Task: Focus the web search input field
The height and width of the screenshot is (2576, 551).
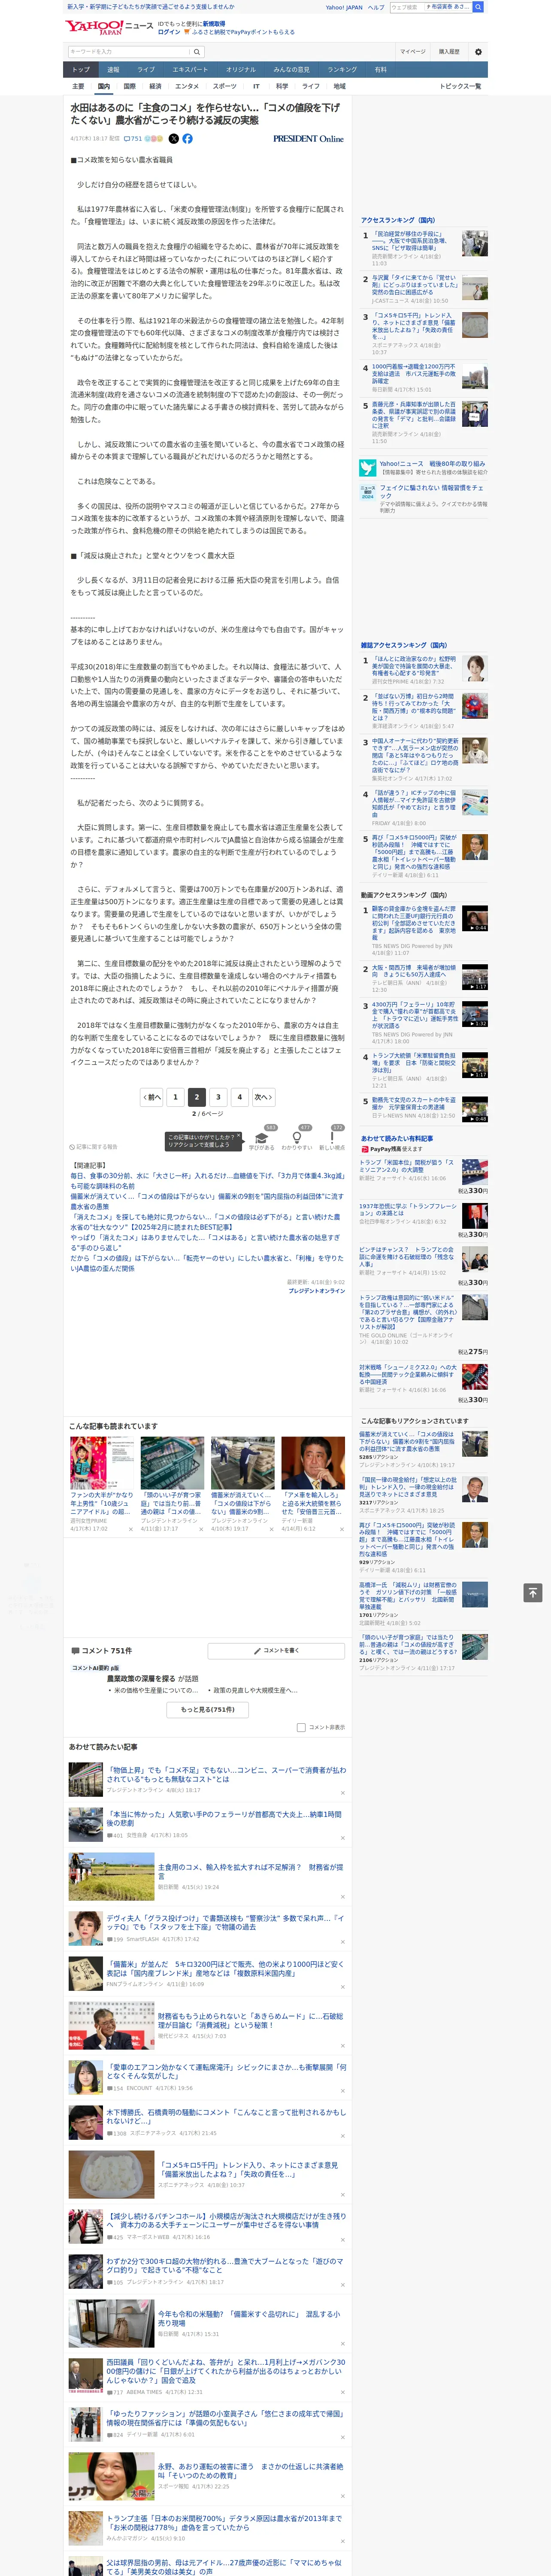Action: coord(406,7)
